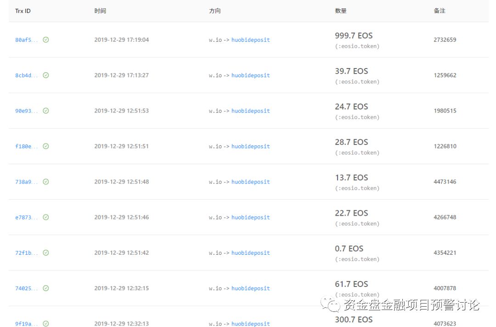This screenshot has height=327, width=496.
Task: Select the 13.7 EOS amount
Action: pos(351,178)
